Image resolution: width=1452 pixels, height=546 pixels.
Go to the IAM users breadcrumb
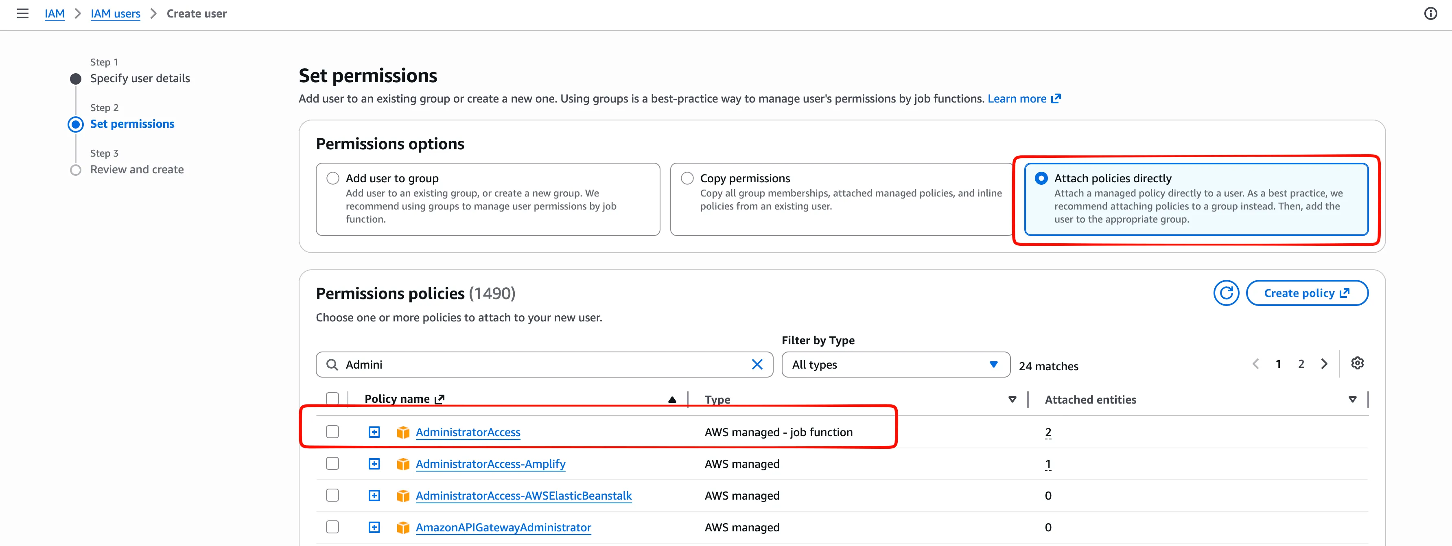116,13
